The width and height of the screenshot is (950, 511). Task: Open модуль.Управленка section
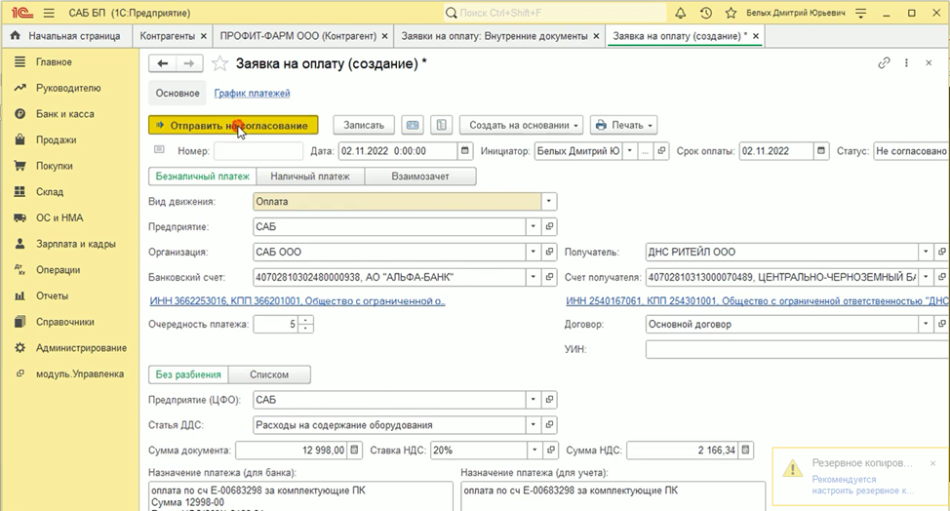pos(79,374)
